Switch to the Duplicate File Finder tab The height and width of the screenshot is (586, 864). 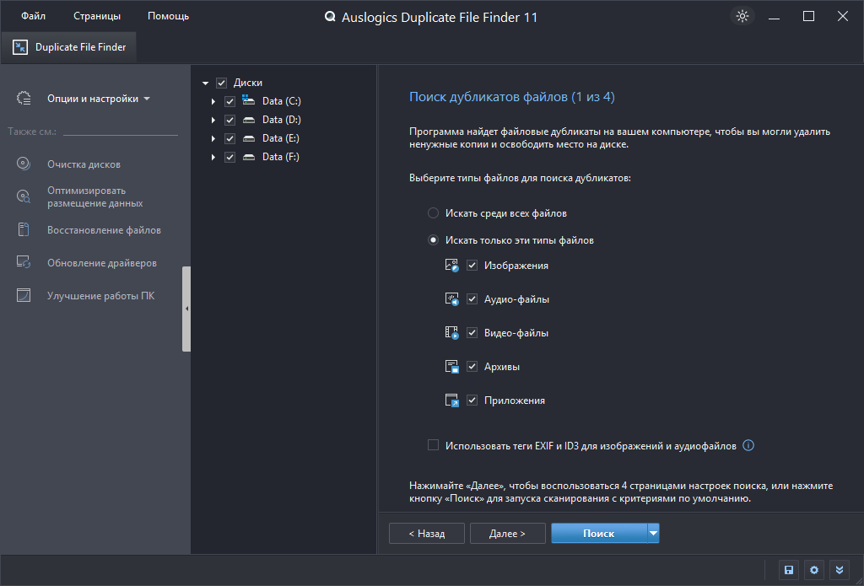click(69, 47)
